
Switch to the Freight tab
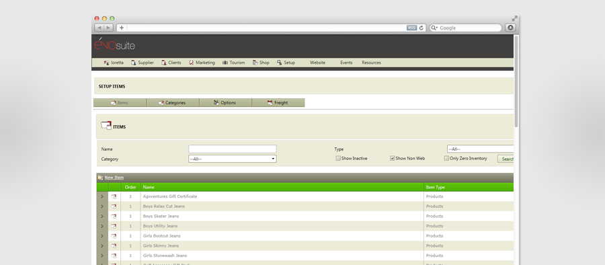(x=278, y=103)
